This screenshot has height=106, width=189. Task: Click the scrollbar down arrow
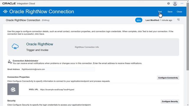coord(188,105)
